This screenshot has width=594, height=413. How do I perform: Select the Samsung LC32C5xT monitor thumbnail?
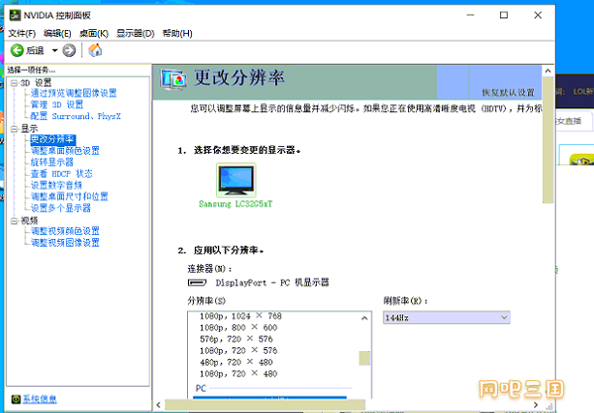[x=235, y=180]
